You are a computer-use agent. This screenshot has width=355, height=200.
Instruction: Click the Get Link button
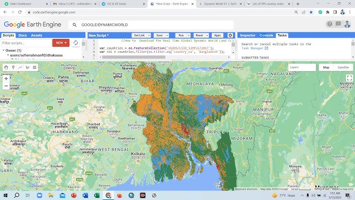click(x=139, y=35)
